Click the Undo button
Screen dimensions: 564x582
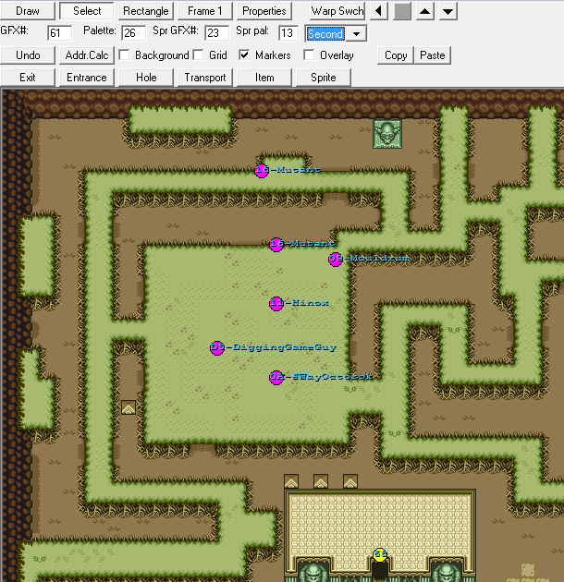coord(28,55)
